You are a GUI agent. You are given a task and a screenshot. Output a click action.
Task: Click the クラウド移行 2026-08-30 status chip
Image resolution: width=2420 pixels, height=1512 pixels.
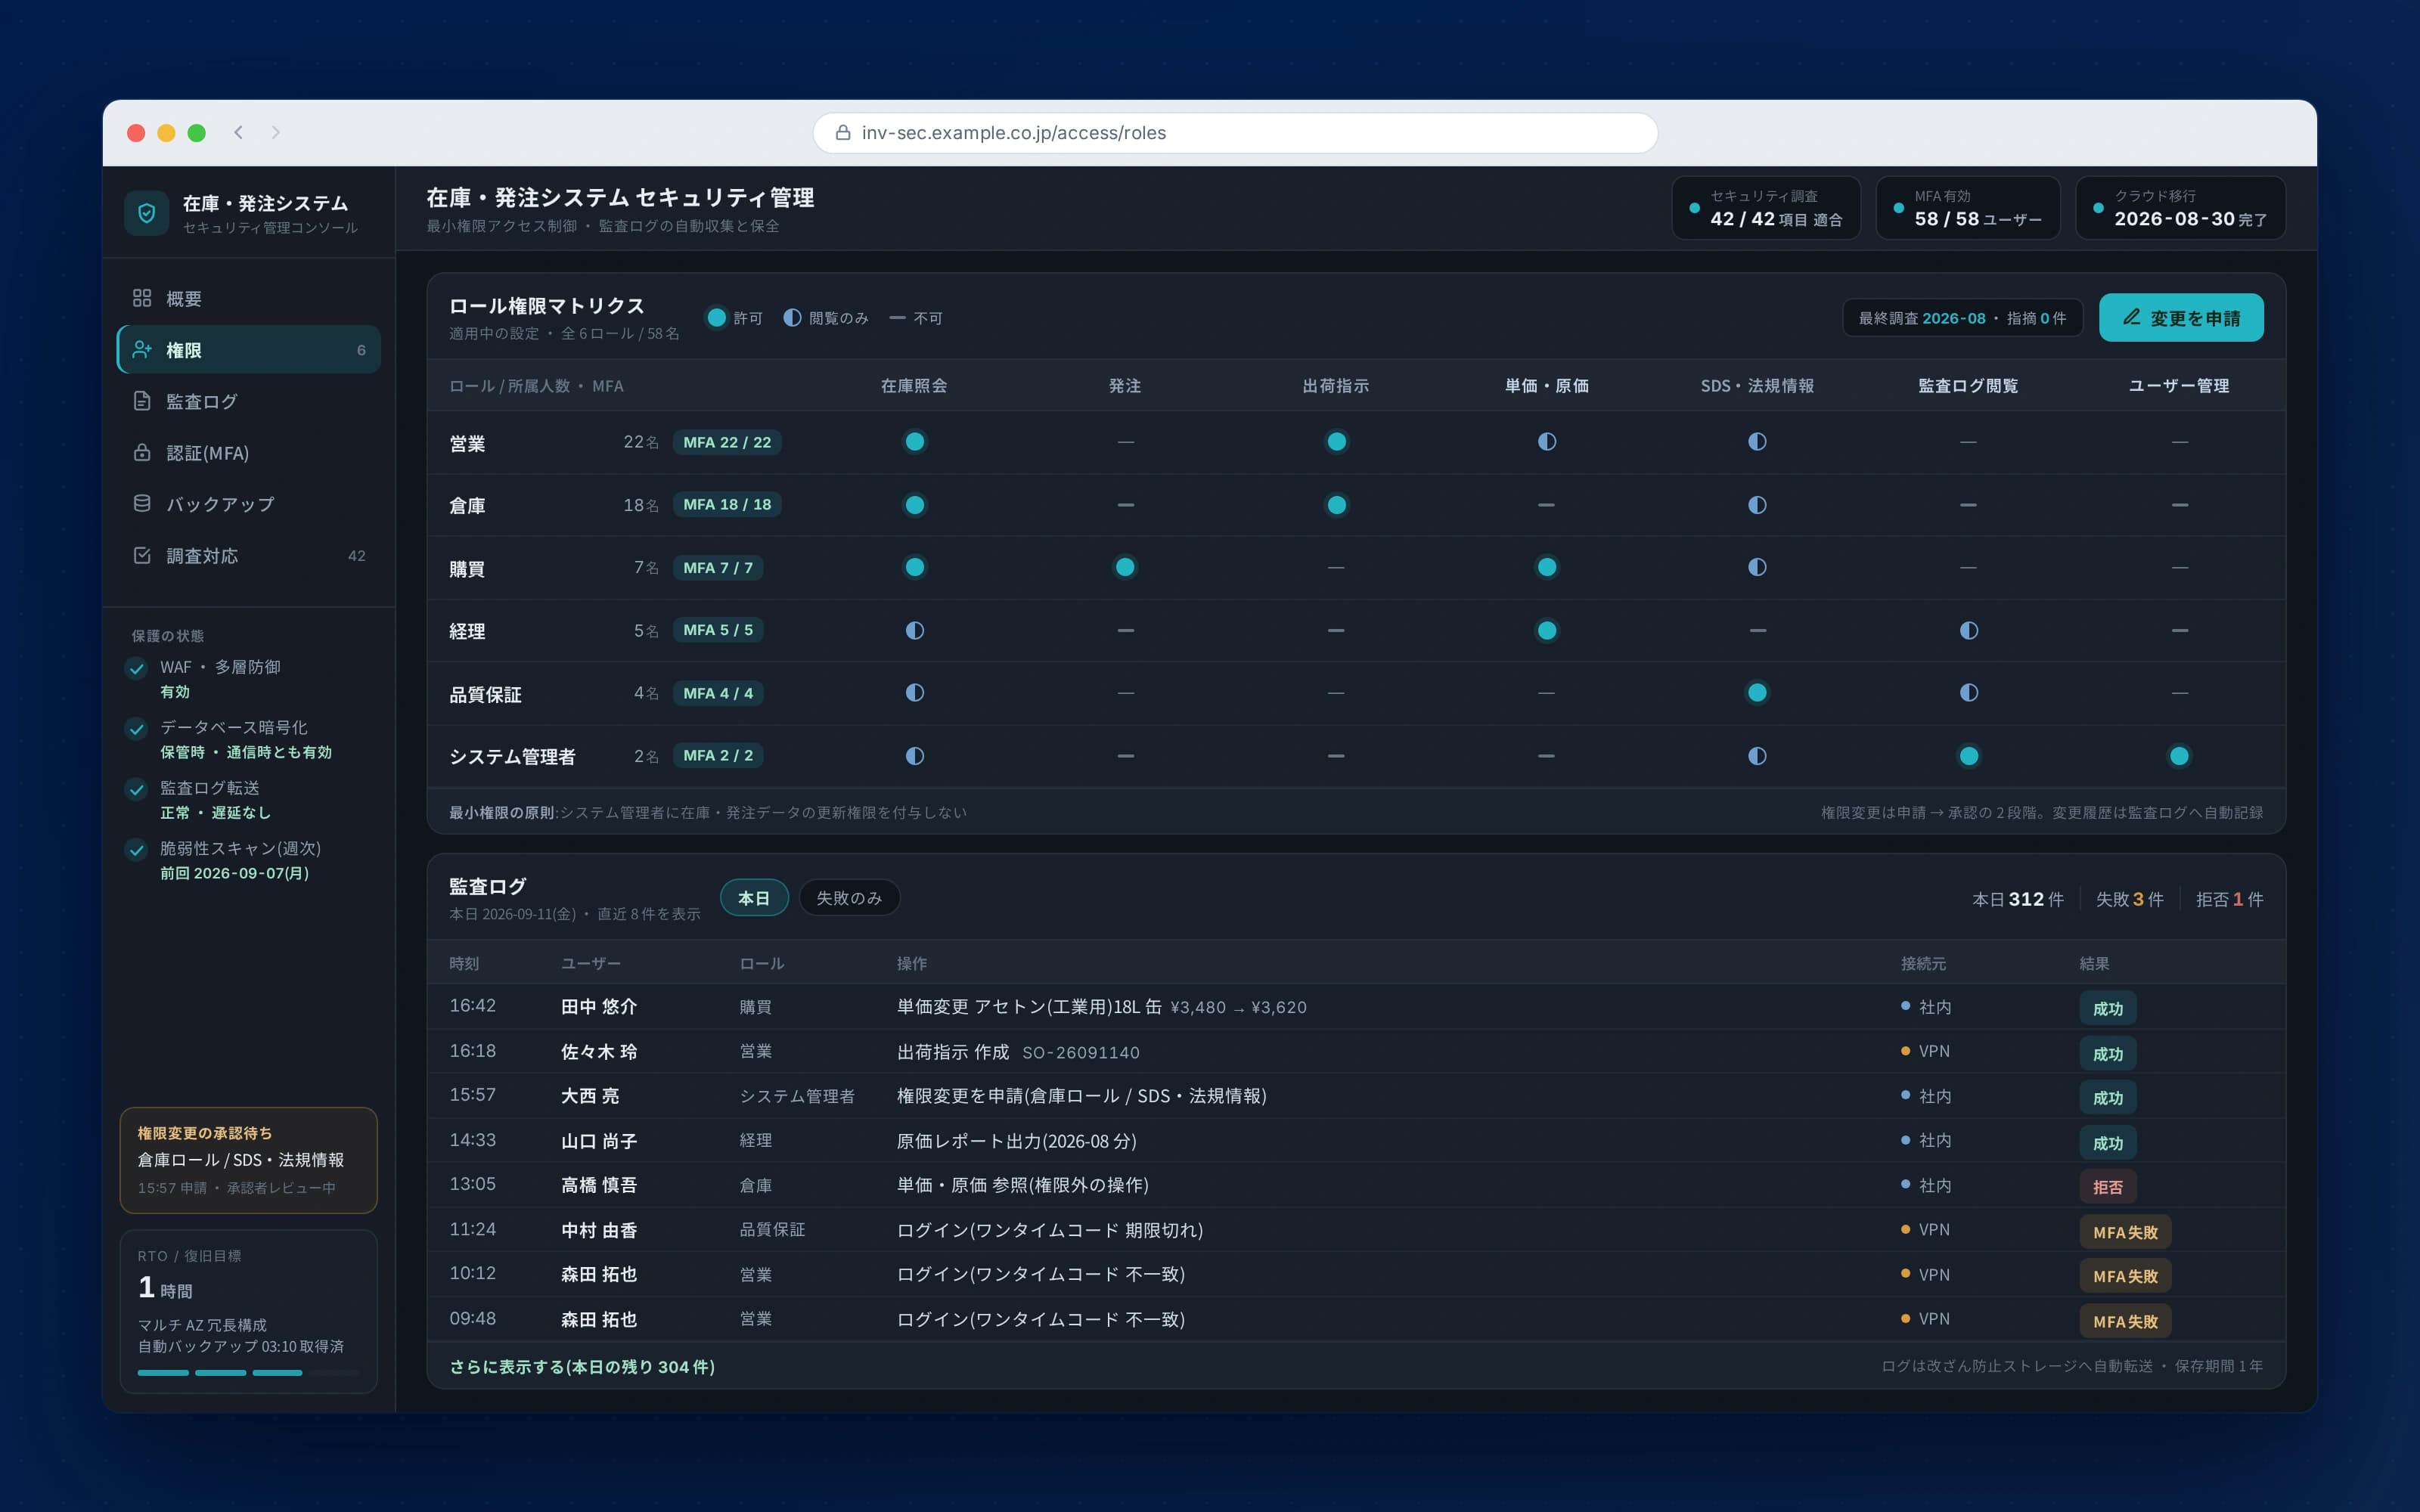pos(2180,208)
